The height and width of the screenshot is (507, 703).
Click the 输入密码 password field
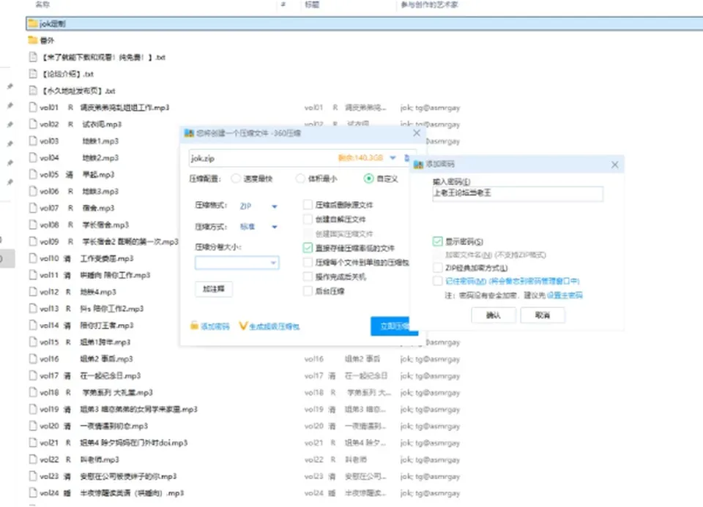point(518,193)
